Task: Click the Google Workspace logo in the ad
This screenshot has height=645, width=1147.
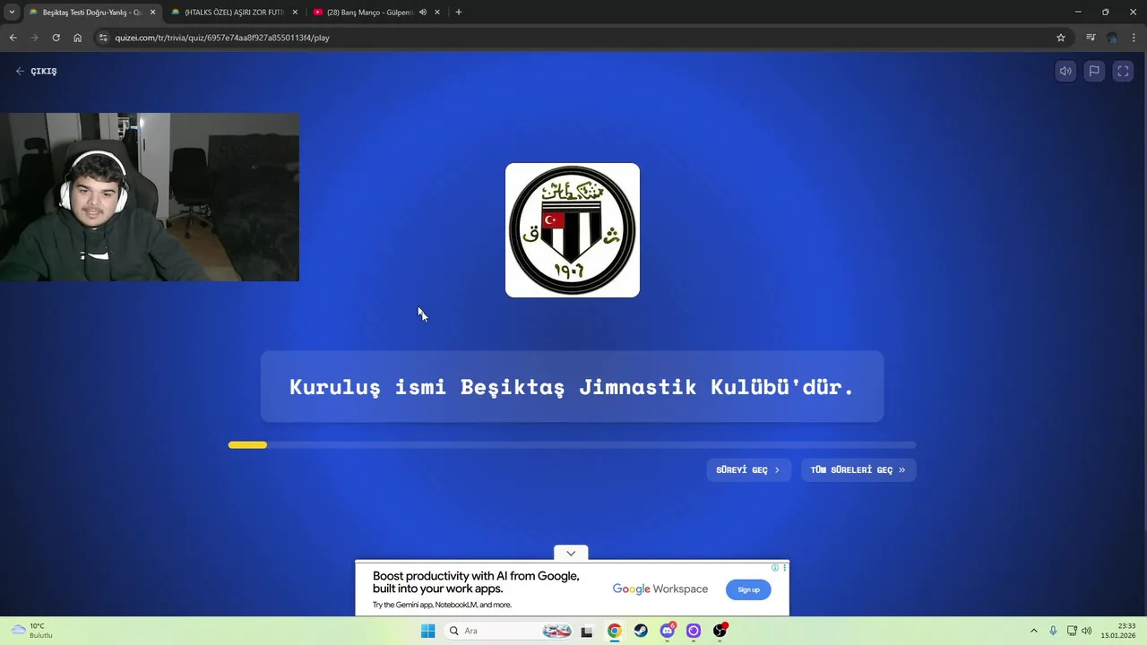Action: [x=660, y=589]
